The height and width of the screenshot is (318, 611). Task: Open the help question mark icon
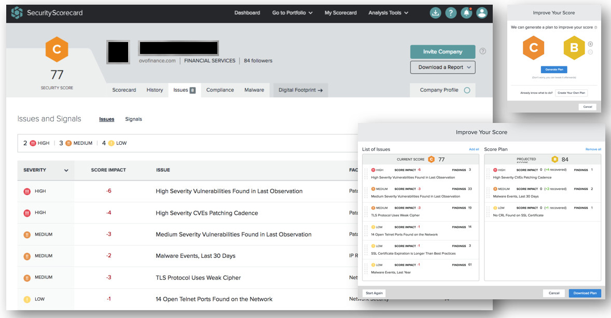tap(451, 12)
